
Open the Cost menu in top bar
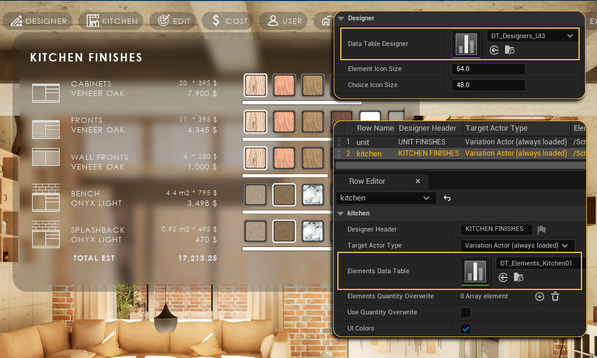coord(229,21)
